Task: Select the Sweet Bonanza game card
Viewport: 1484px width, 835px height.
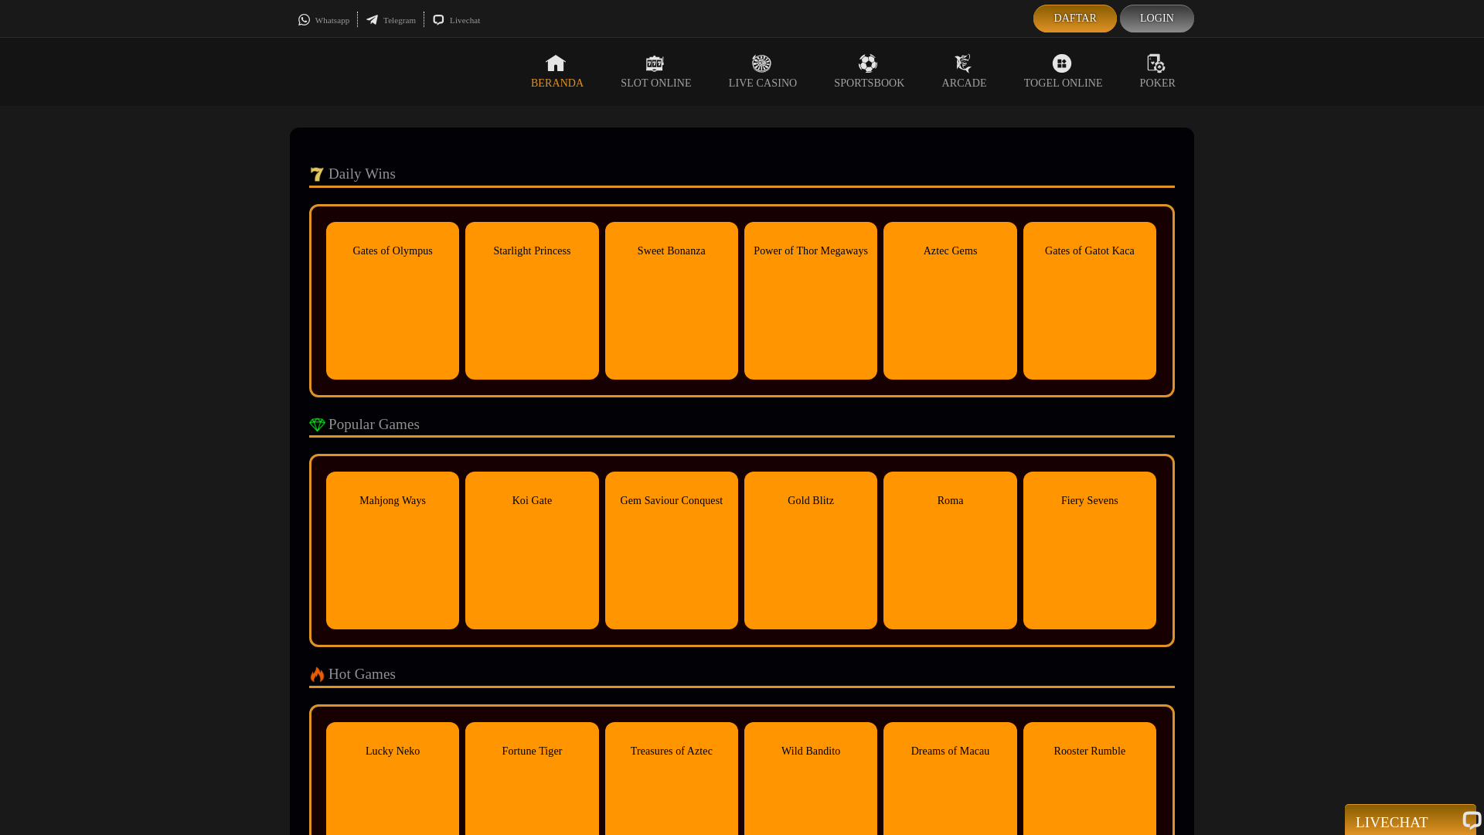Action: coord(671,301)
